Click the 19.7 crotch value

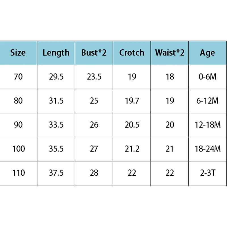tap(132, 101)
